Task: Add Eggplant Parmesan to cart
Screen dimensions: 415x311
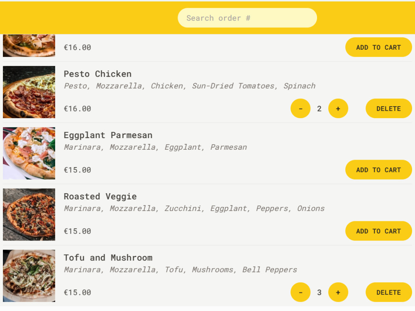Action: point(378,170)
